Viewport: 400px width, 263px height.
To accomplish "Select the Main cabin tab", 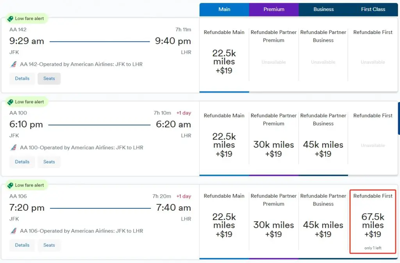I will [x=224, y=9].
